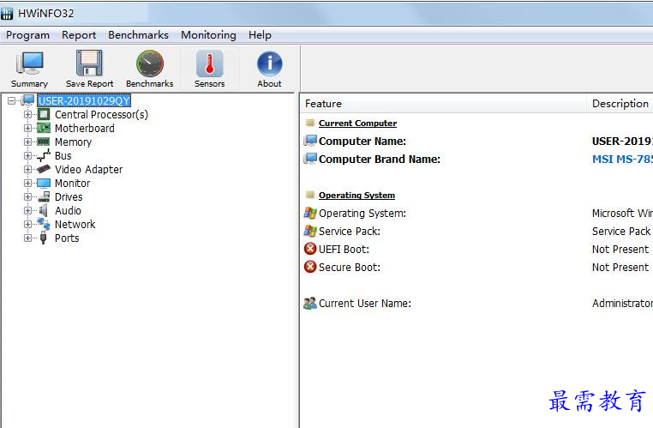Select Central Processor(s) in the tree
653x428 pixels.
click(x=101, y=115)
